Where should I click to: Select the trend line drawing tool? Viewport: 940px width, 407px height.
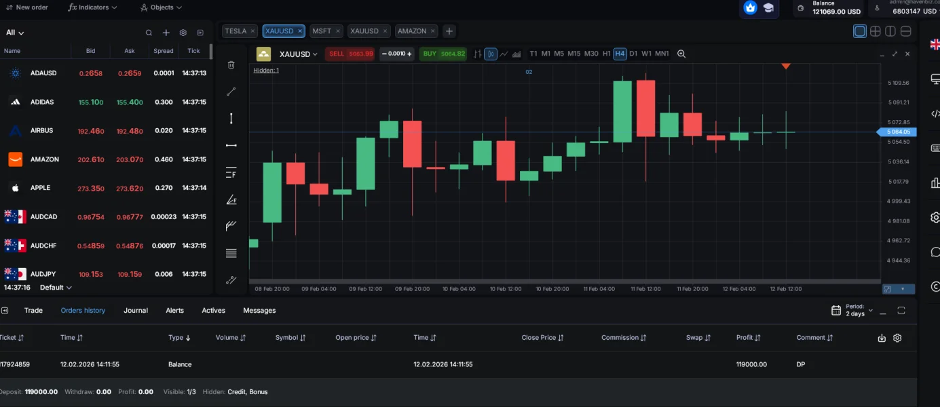pyautogui.click(x=231, y=92)
